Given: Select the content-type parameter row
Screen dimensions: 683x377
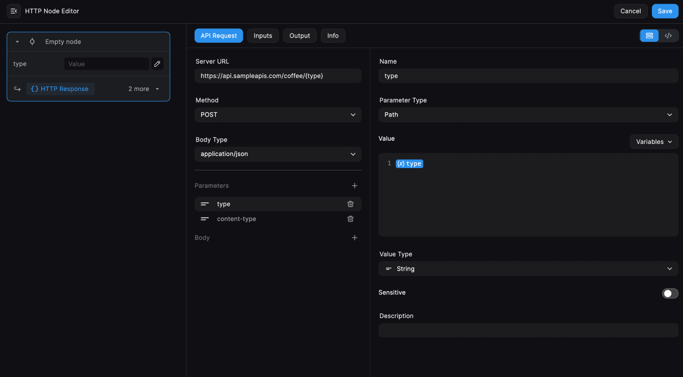Looking at the screenshot, I should coord(278,219).
